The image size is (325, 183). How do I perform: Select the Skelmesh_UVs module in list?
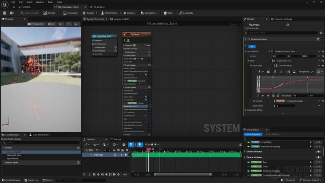pos(14,155)
